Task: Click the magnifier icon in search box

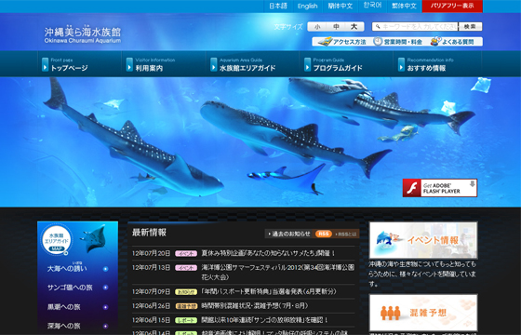Action: [378, 27]
